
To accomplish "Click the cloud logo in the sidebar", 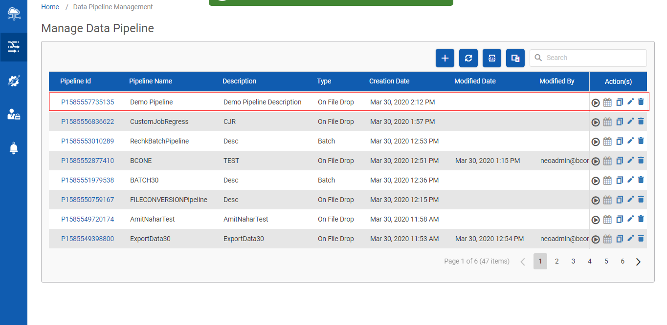I will [x=14, y=13].
